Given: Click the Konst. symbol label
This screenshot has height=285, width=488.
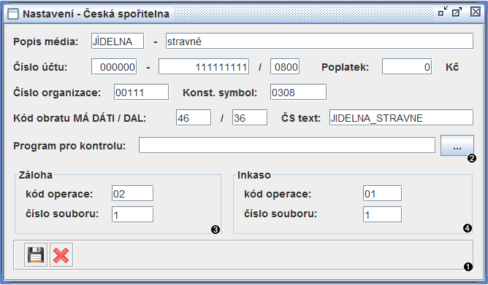Looking at the screenshot, I should coord(220,93).
